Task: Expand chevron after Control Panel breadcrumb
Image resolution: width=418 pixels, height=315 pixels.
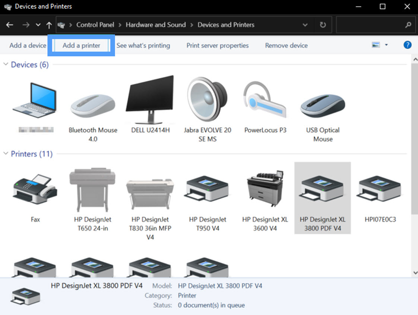Action: point(120,25)
